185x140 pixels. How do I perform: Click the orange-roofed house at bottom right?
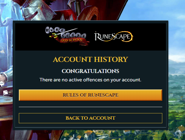[180, 131]
